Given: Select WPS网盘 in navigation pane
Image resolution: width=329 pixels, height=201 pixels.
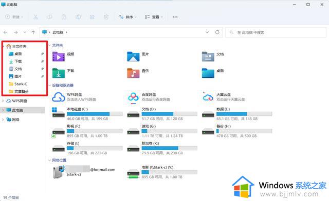Looking at the screenshot, I should (20, 101).
